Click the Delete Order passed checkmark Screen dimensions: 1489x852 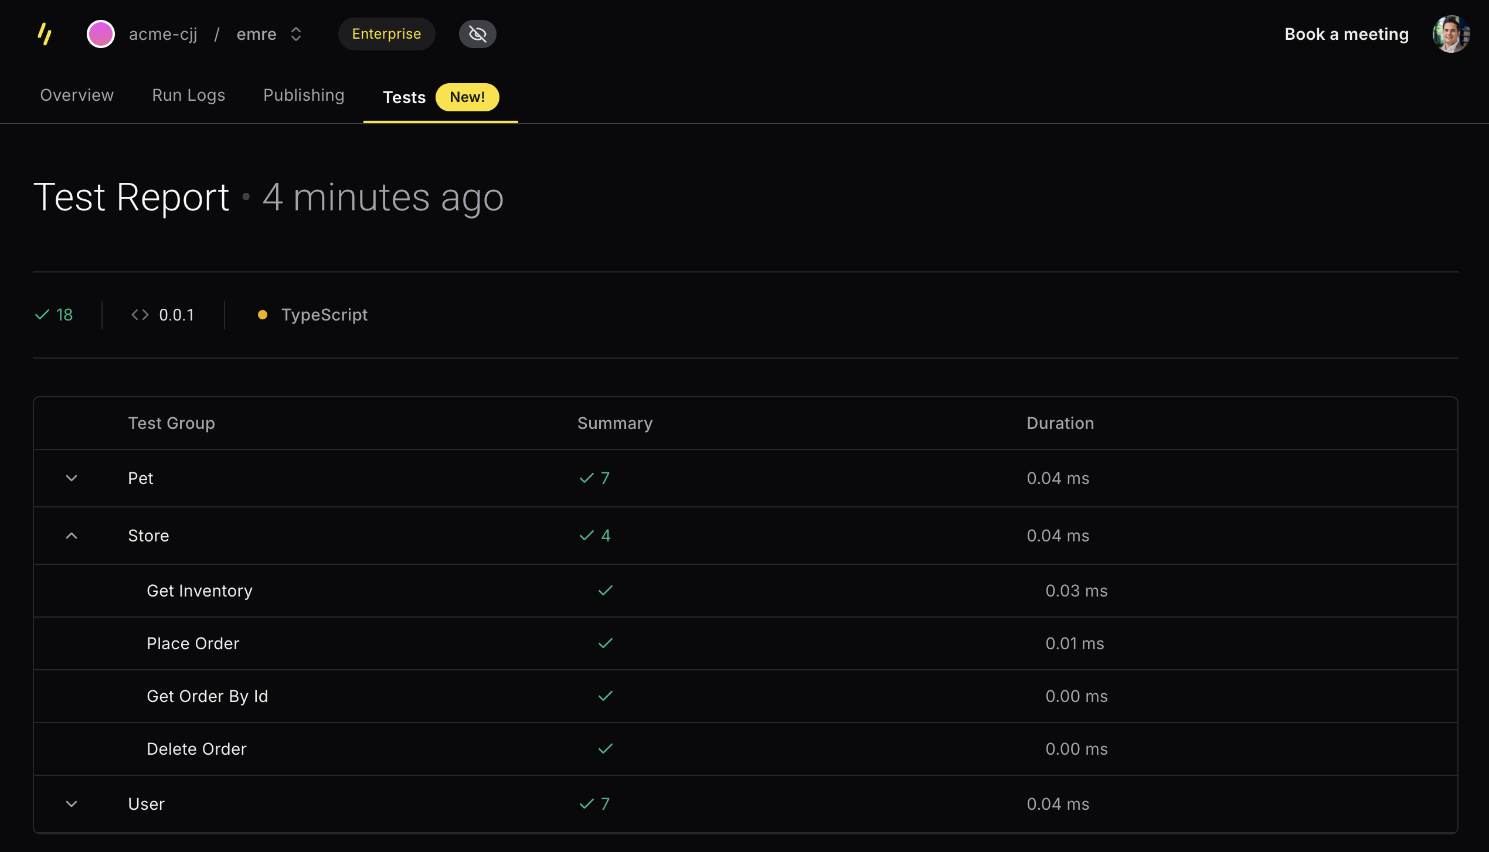605,749
